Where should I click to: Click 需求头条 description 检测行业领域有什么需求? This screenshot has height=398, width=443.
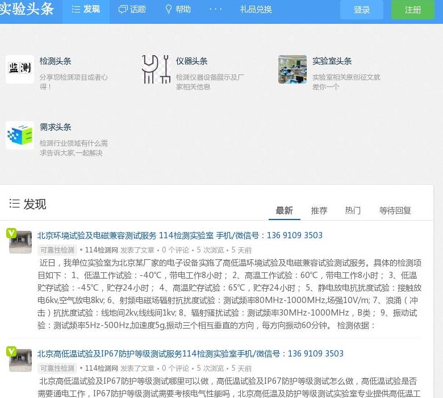tap(73, 148)
